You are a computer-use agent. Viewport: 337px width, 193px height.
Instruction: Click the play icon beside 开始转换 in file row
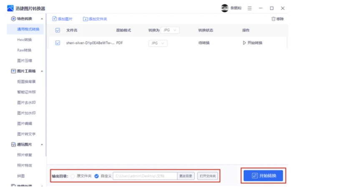tap(244, 43)
